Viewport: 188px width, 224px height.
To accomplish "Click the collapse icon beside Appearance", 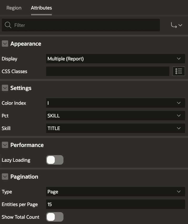I will point(5,44).
